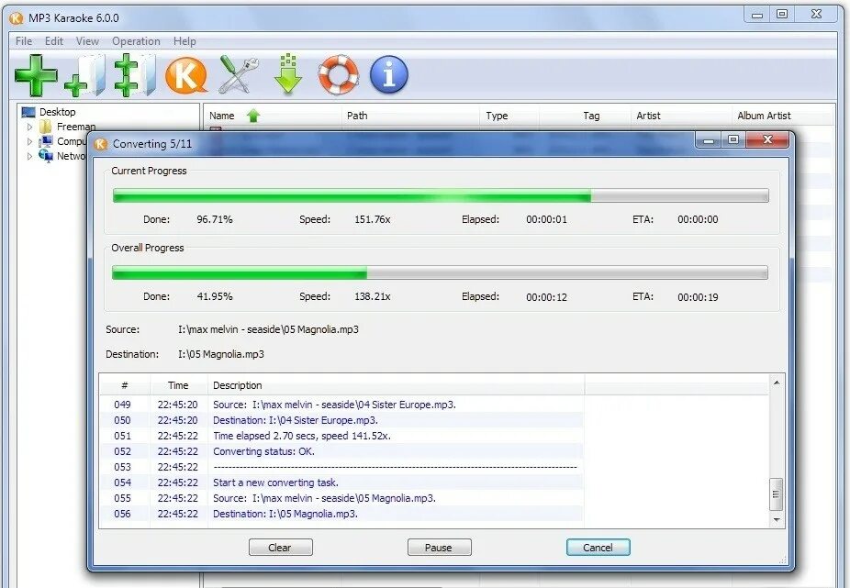Viewport: 850px width, 588px height.
Task: Click the log Description column header
Action: 397,385
